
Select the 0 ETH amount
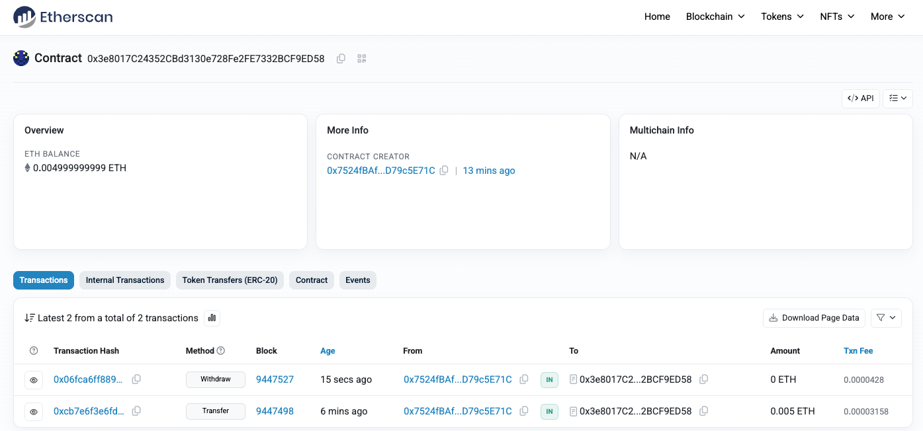(x=783, y=379)
